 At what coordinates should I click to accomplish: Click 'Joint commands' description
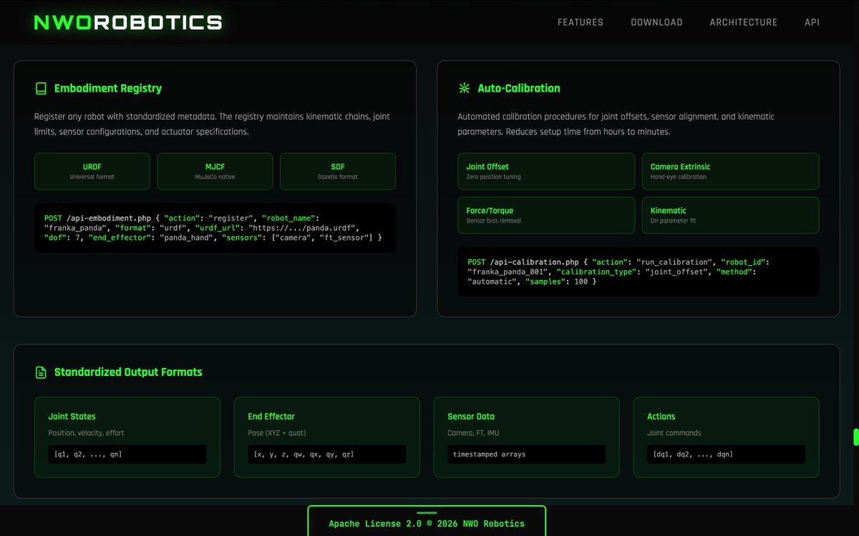click(674, 433)
